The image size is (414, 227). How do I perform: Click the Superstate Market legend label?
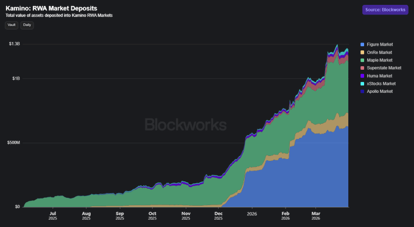(x=384, y=68)
